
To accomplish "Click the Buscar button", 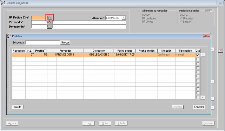I will click(65, 43).
